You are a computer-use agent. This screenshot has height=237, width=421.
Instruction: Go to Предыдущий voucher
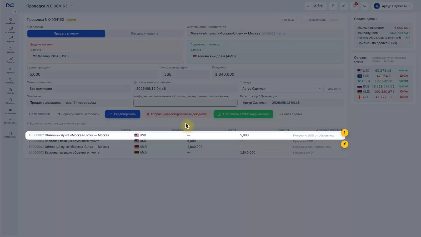tap(315, 20)
